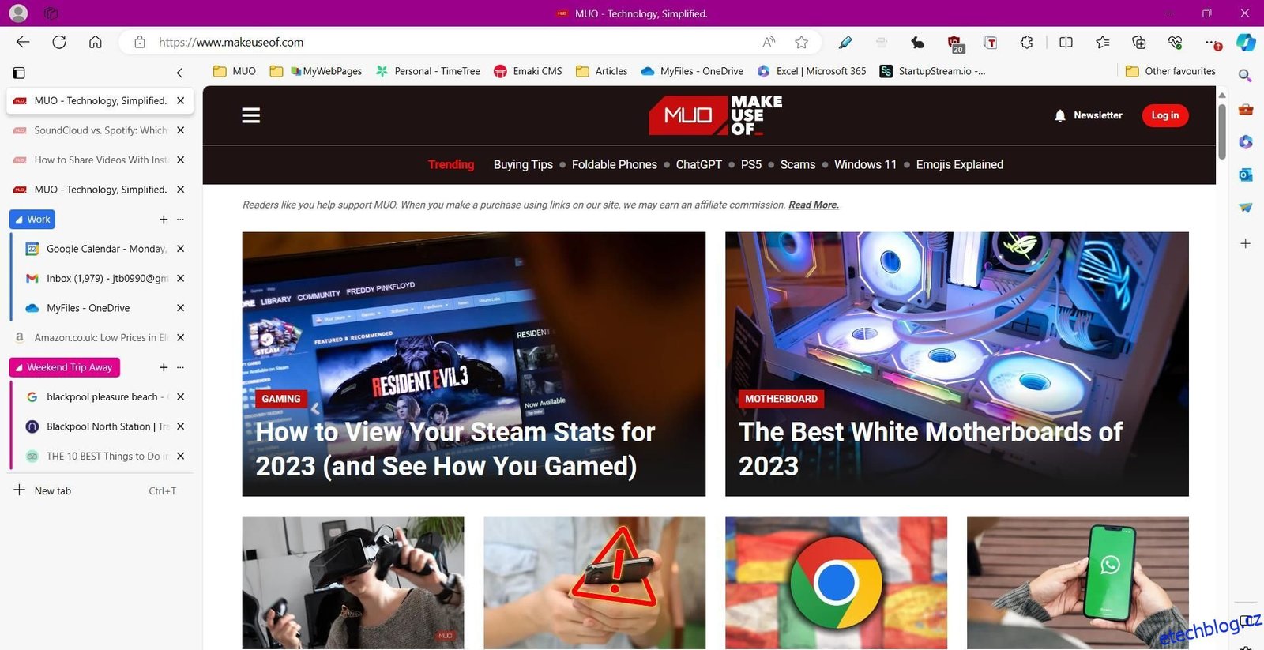This screenshot has width=1264, height=650.
Task: Click the page vertical scrollbar thumb
Action: point(1222,130)
